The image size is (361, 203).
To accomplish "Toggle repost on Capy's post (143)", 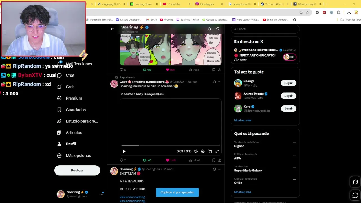I will click(147, 160).
